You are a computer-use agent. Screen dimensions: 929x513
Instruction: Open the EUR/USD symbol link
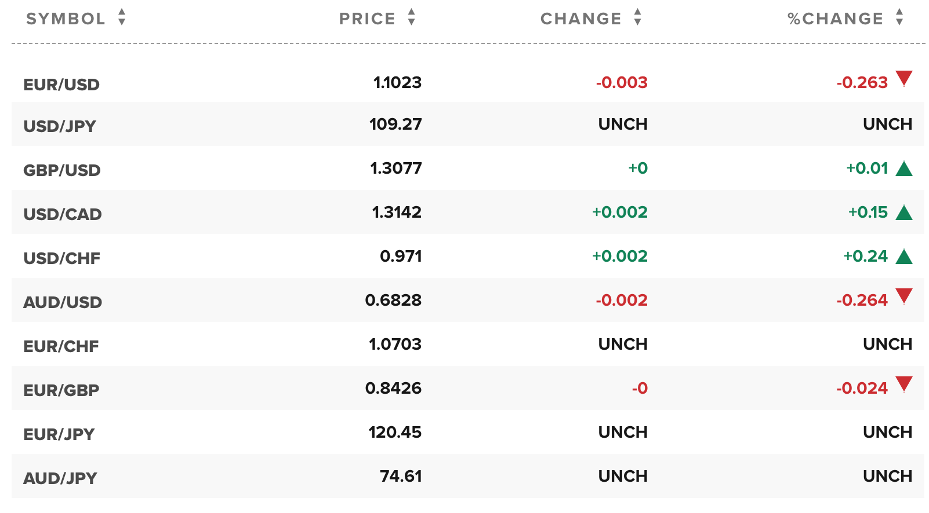61,85
